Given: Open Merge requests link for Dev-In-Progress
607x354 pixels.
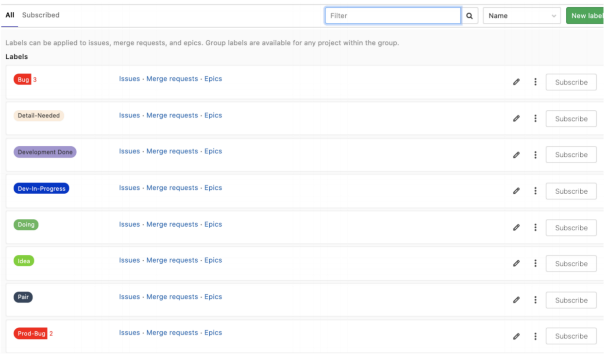Looking at the screenshot, I should (x=172, y=188).
